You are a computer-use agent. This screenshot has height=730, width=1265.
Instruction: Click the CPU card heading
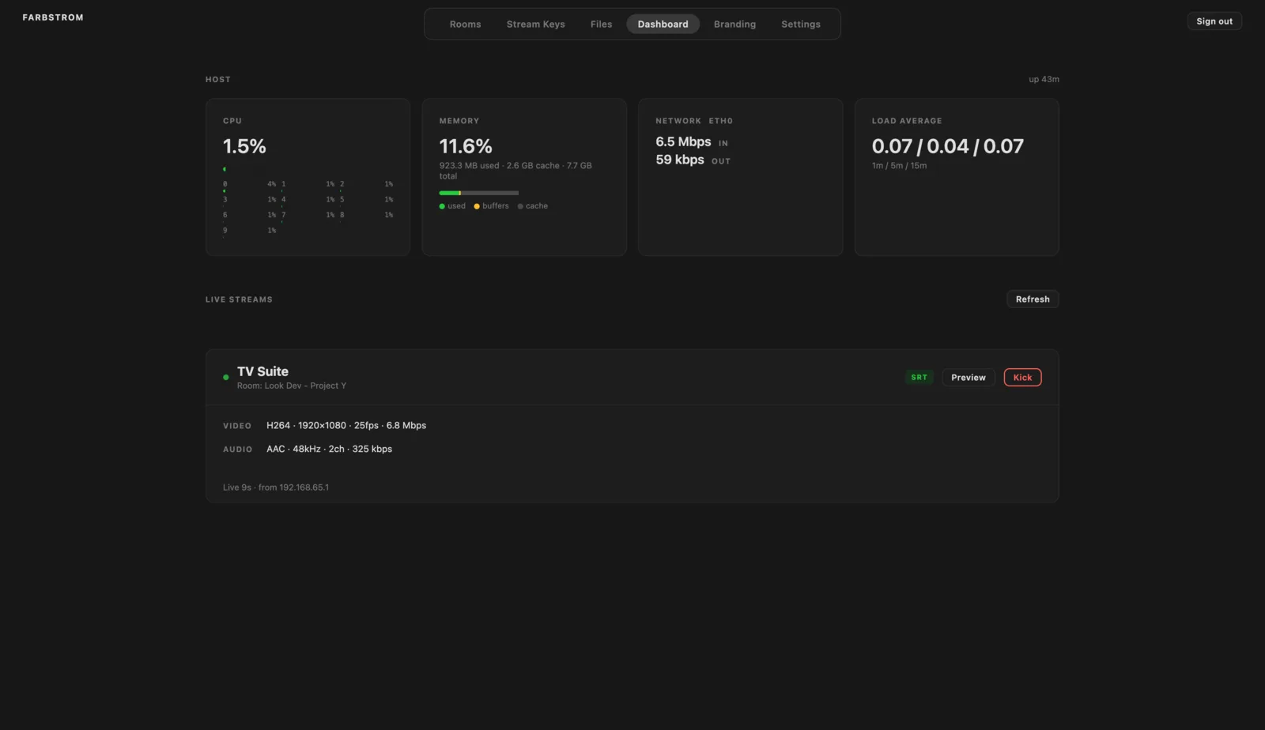point(232,121)
